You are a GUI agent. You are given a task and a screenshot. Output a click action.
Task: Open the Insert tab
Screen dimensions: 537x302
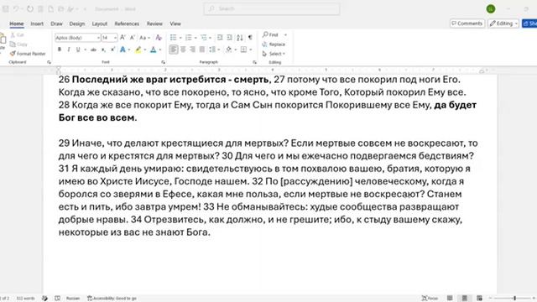(x=37, y=23)
